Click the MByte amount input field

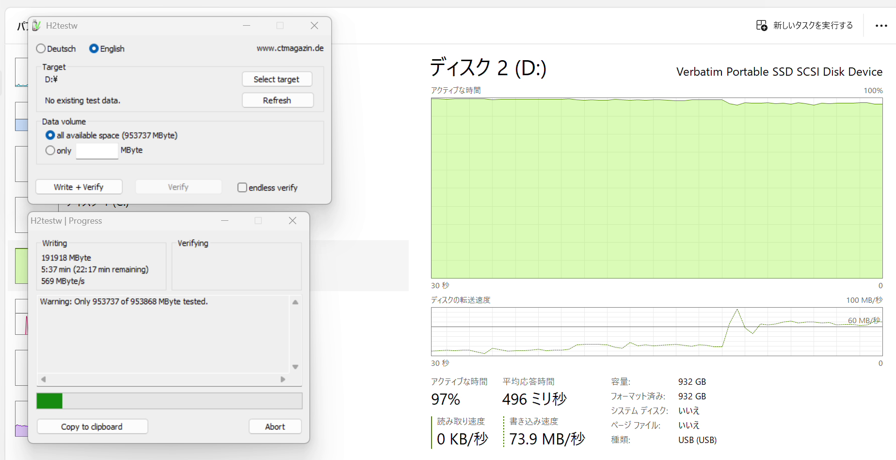(97, 151)
